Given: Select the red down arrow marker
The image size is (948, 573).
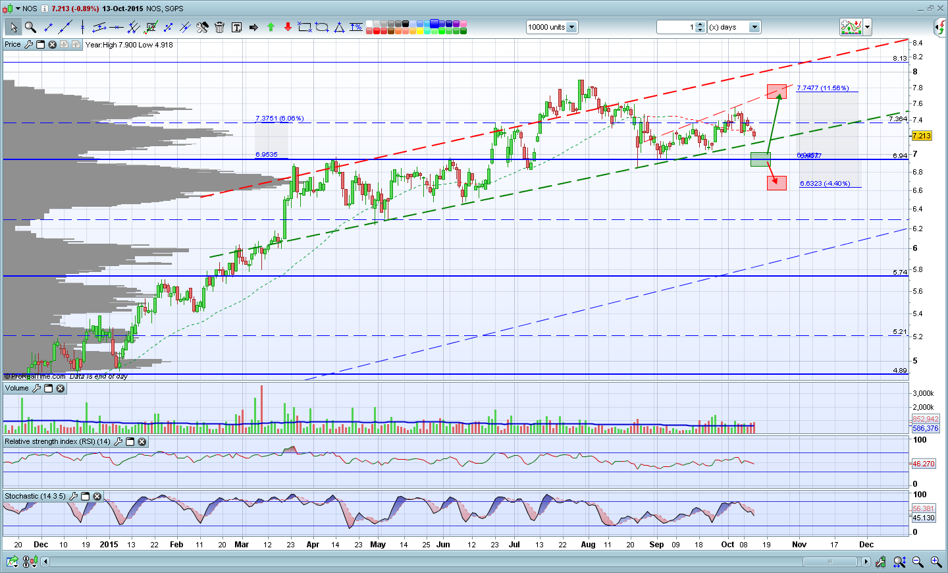Looking at the screenshot, I should (x=288, y=27).
